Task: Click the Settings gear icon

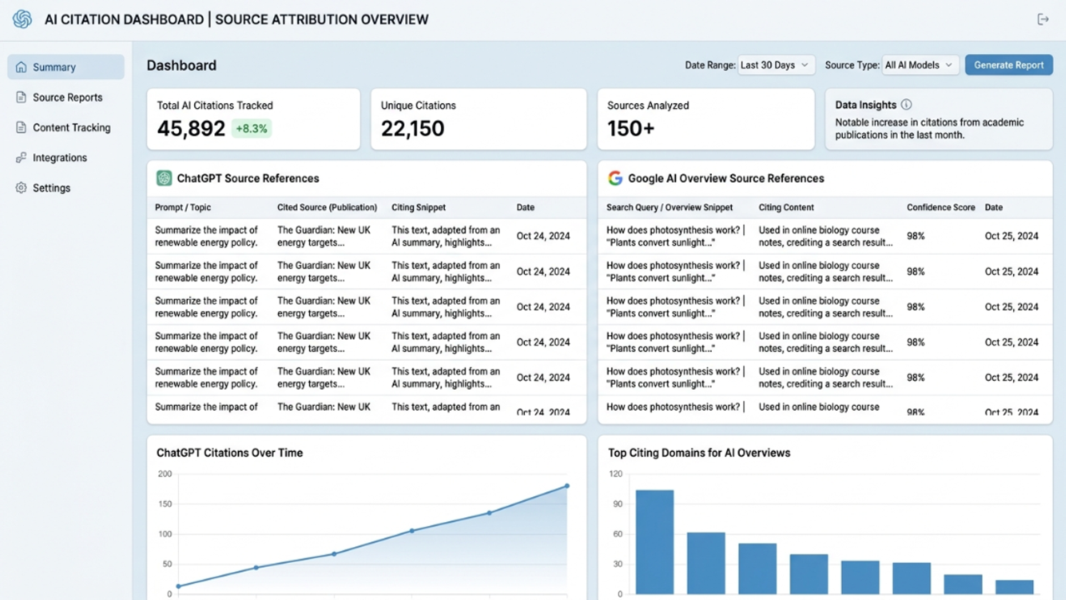Action: tap(21, 188)
